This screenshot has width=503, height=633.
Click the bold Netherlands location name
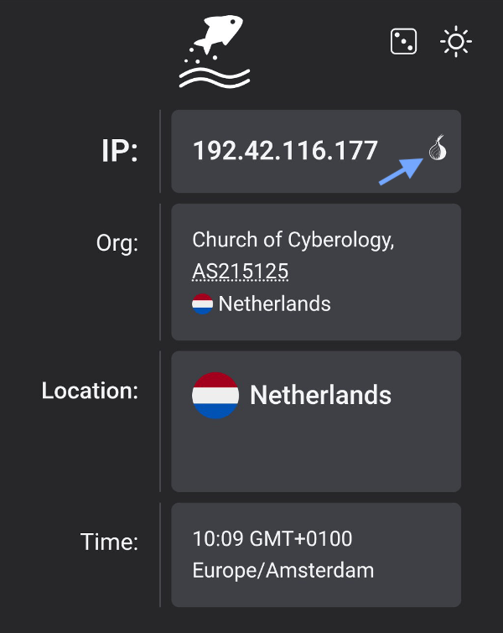(x=320, y=395)
